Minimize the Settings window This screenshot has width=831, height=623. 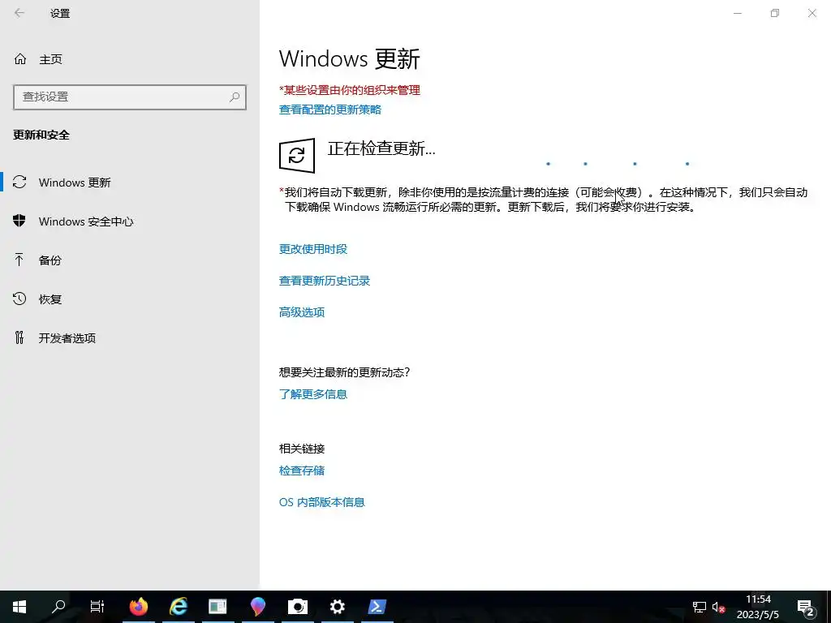click(738, 13)
